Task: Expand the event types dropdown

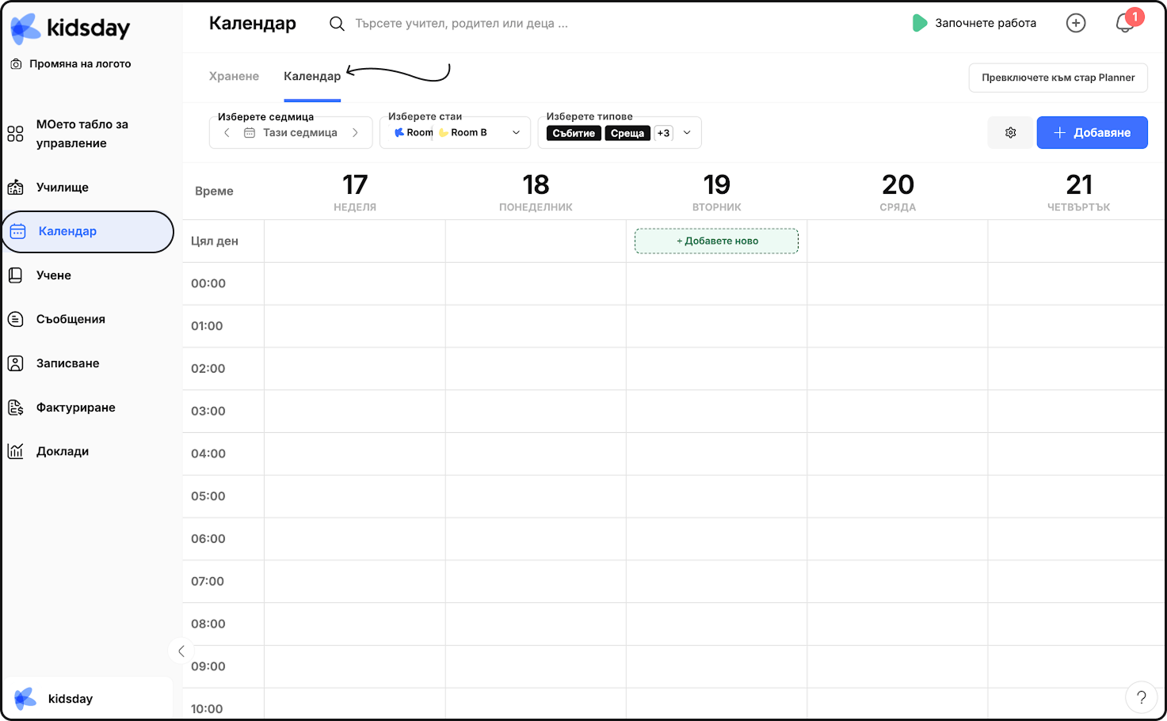Action: click(x=687, y=133)
